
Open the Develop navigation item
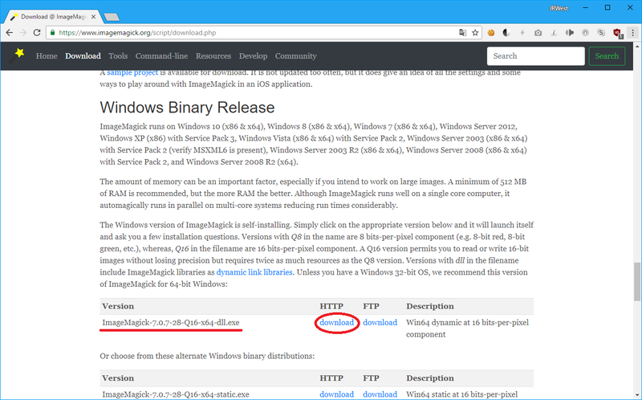[x=253, y=56]
